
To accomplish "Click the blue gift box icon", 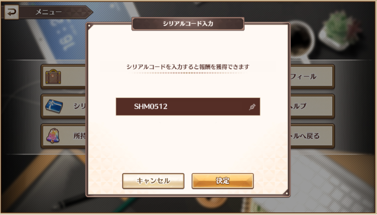I will click(x=54, y=106).
